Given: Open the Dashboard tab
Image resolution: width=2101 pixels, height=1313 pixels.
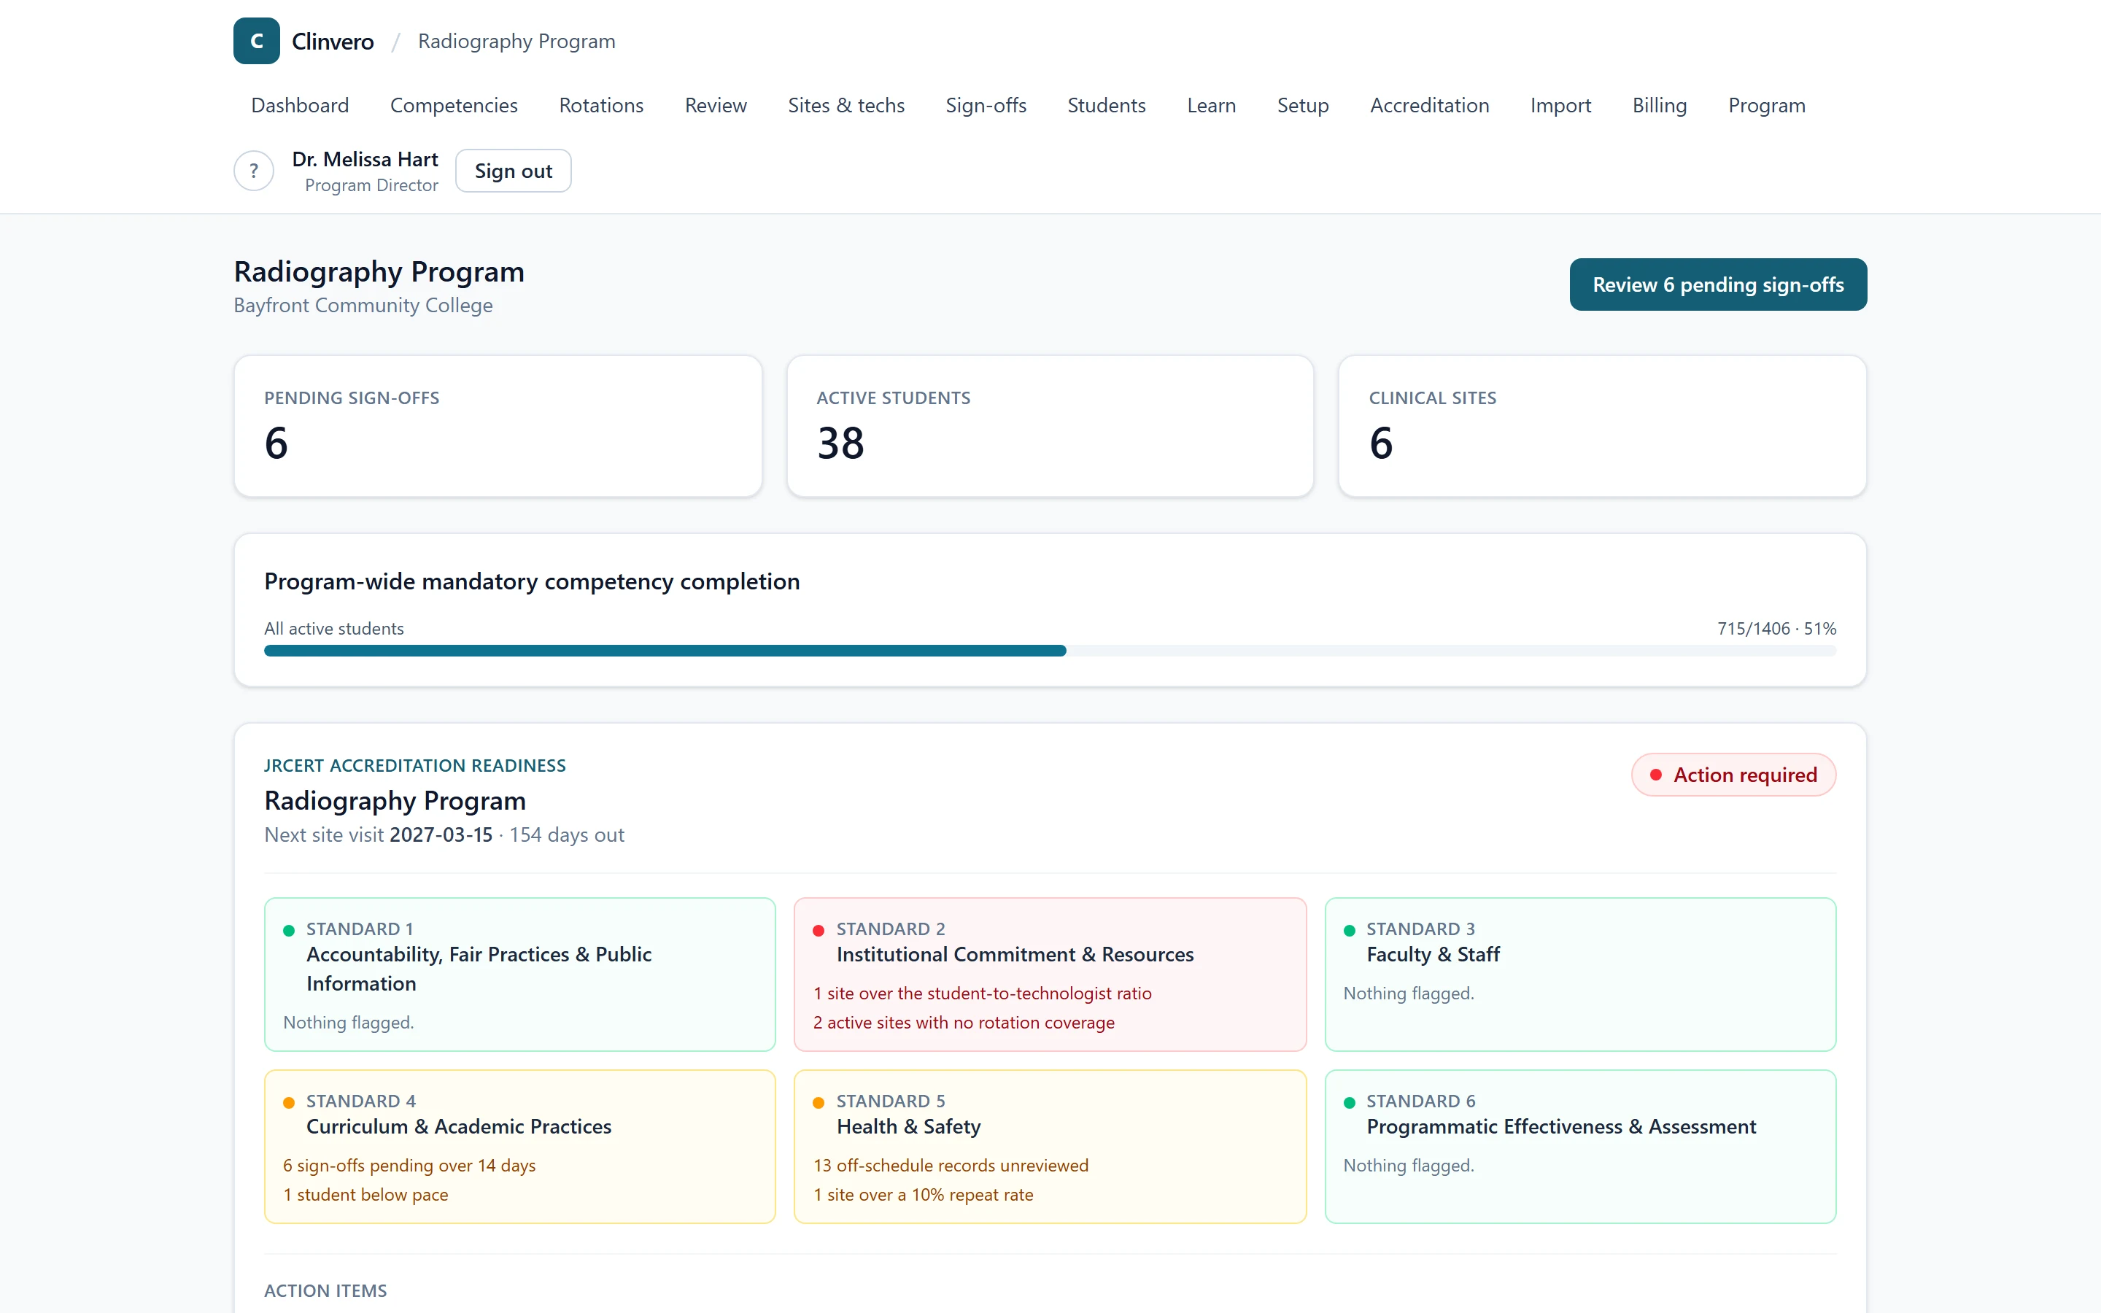Looking at the screenshot, I should coord(300,105).
